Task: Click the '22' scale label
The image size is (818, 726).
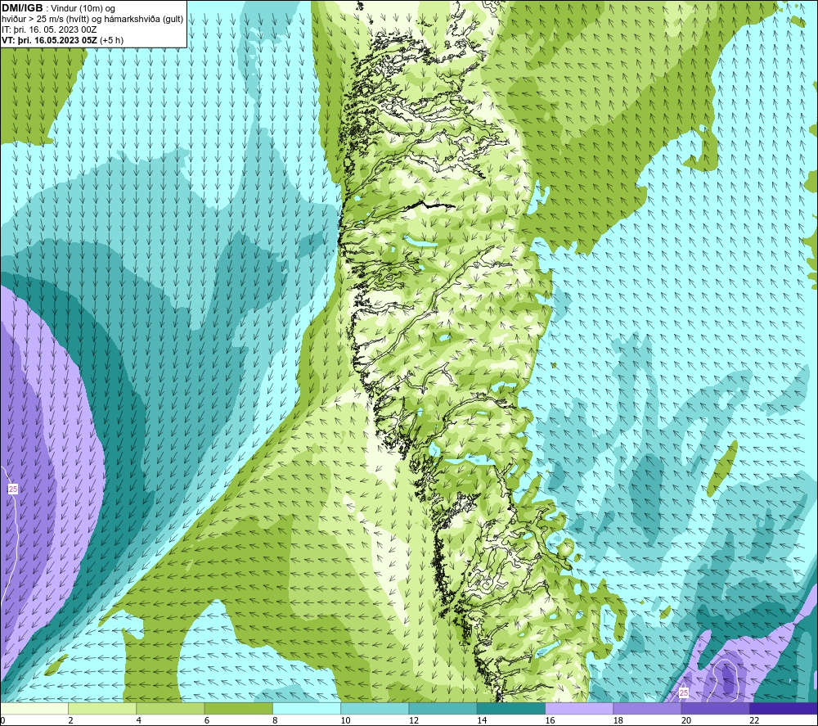Action: tap(754, 720)
